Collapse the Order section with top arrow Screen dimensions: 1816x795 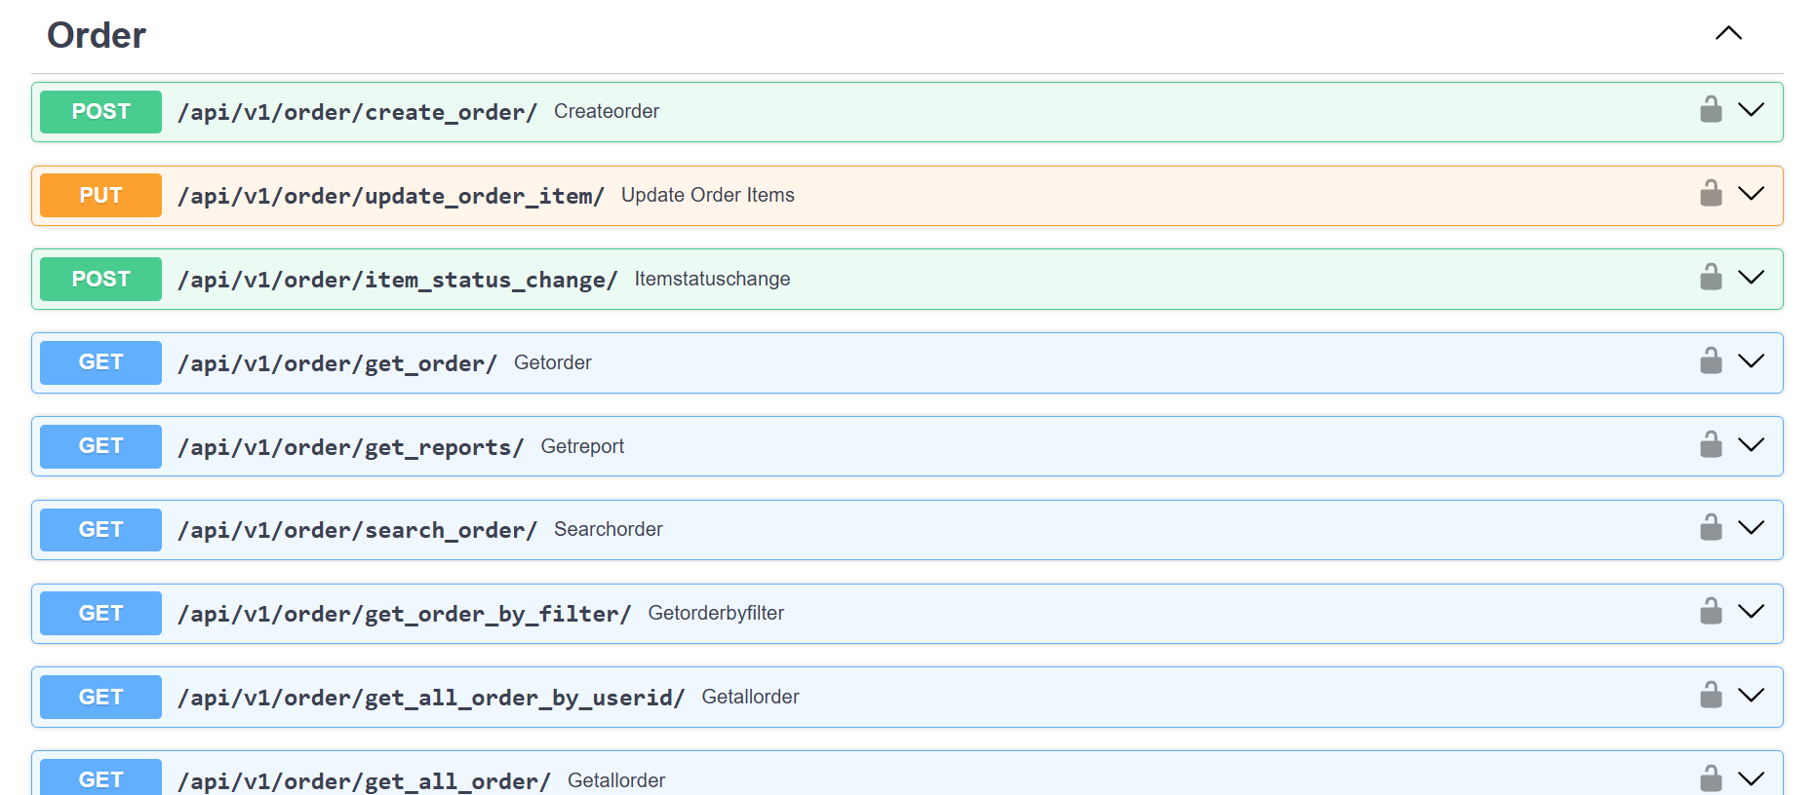tap(1728, 34)
